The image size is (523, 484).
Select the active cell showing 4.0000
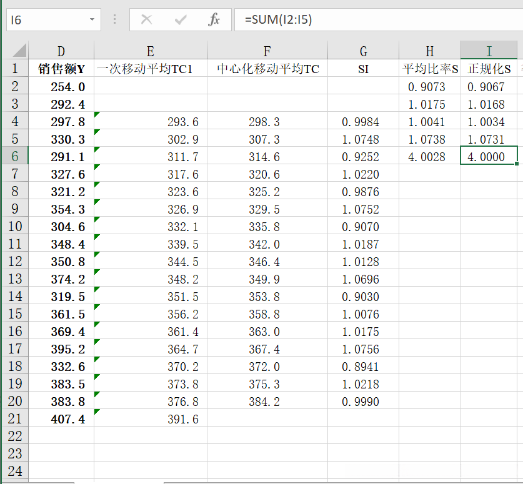pyautogui.click(x=489, y=156)
